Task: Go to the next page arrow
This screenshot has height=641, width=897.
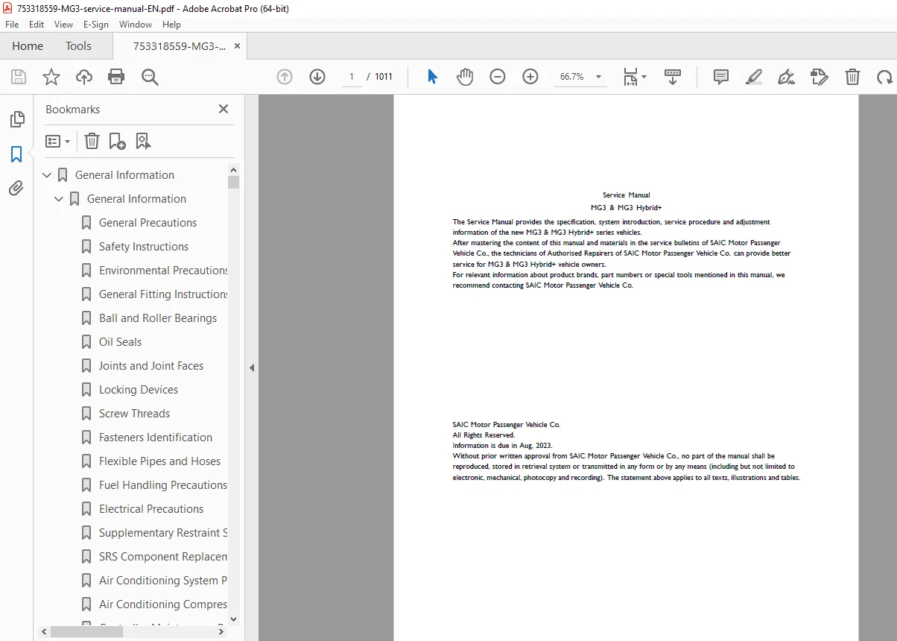Action: point(317,77)
